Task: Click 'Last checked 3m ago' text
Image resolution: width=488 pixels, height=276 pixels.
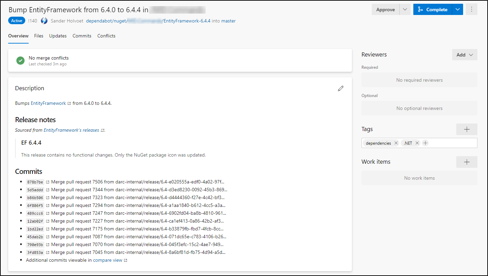Action: point(47,64)
